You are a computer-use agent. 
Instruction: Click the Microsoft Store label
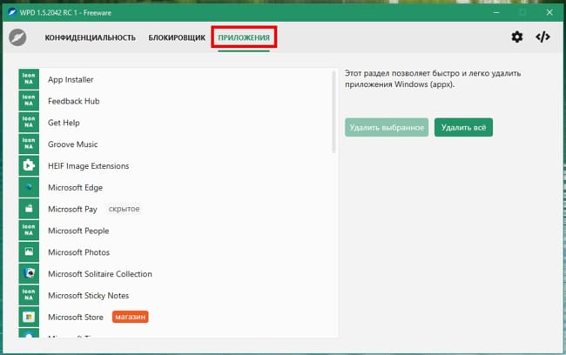[x=76, y=318]
